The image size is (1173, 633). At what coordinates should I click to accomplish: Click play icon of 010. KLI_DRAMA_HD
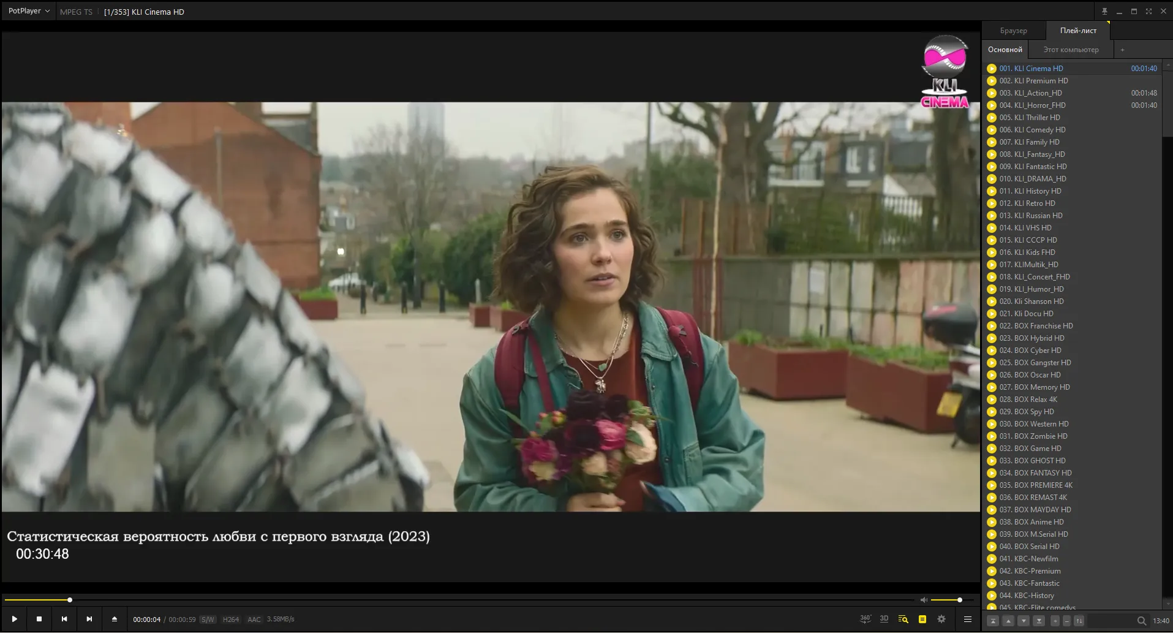click(x=992, y=179)
